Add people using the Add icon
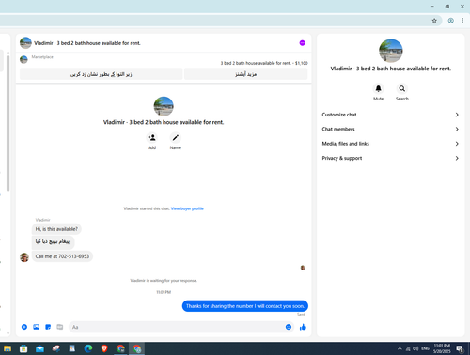Viewport: 470px width, 355px height. (x=151, y=137)
